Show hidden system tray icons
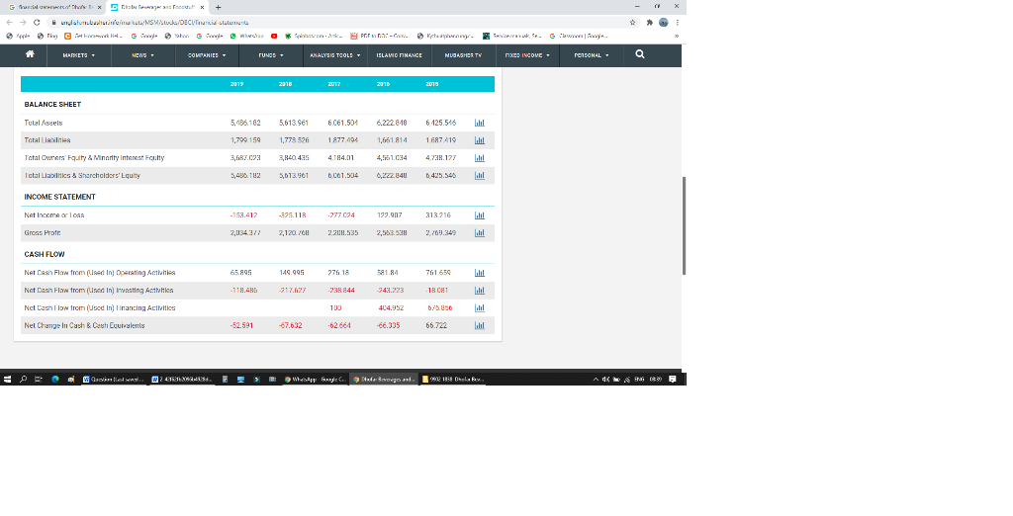1013x516 pixels. point(596,379)
